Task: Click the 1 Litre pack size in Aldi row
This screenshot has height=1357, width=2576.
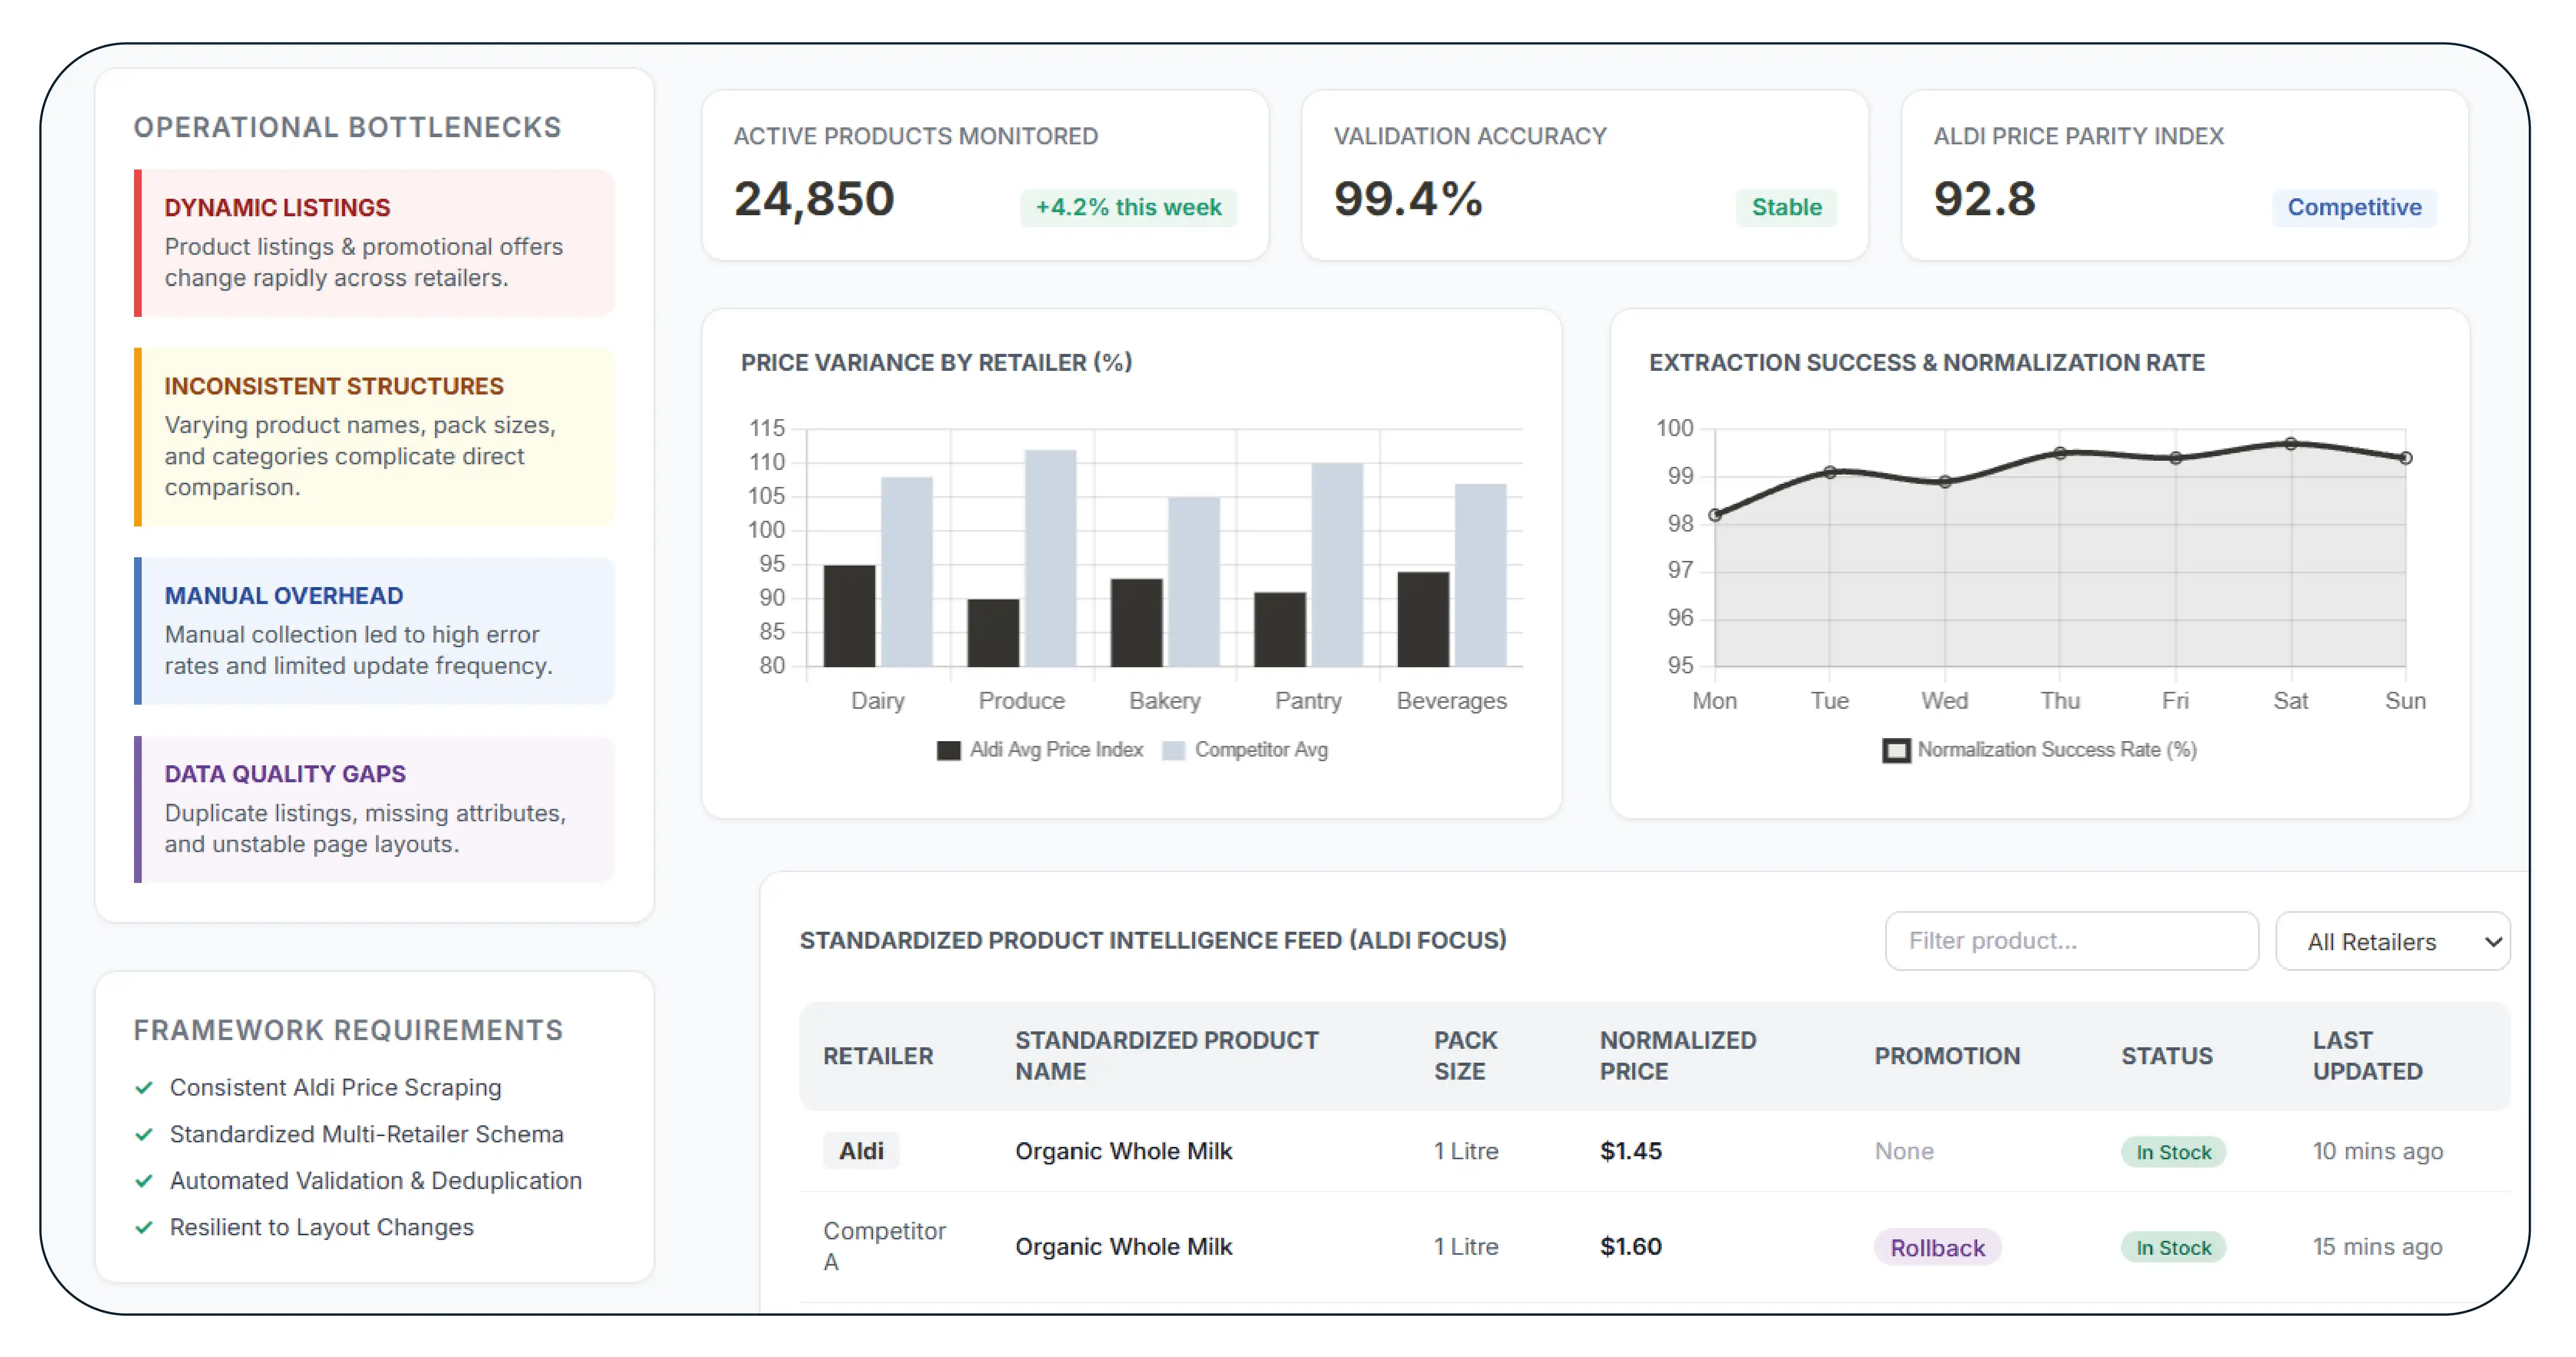Action: tap(1466, 1151)
